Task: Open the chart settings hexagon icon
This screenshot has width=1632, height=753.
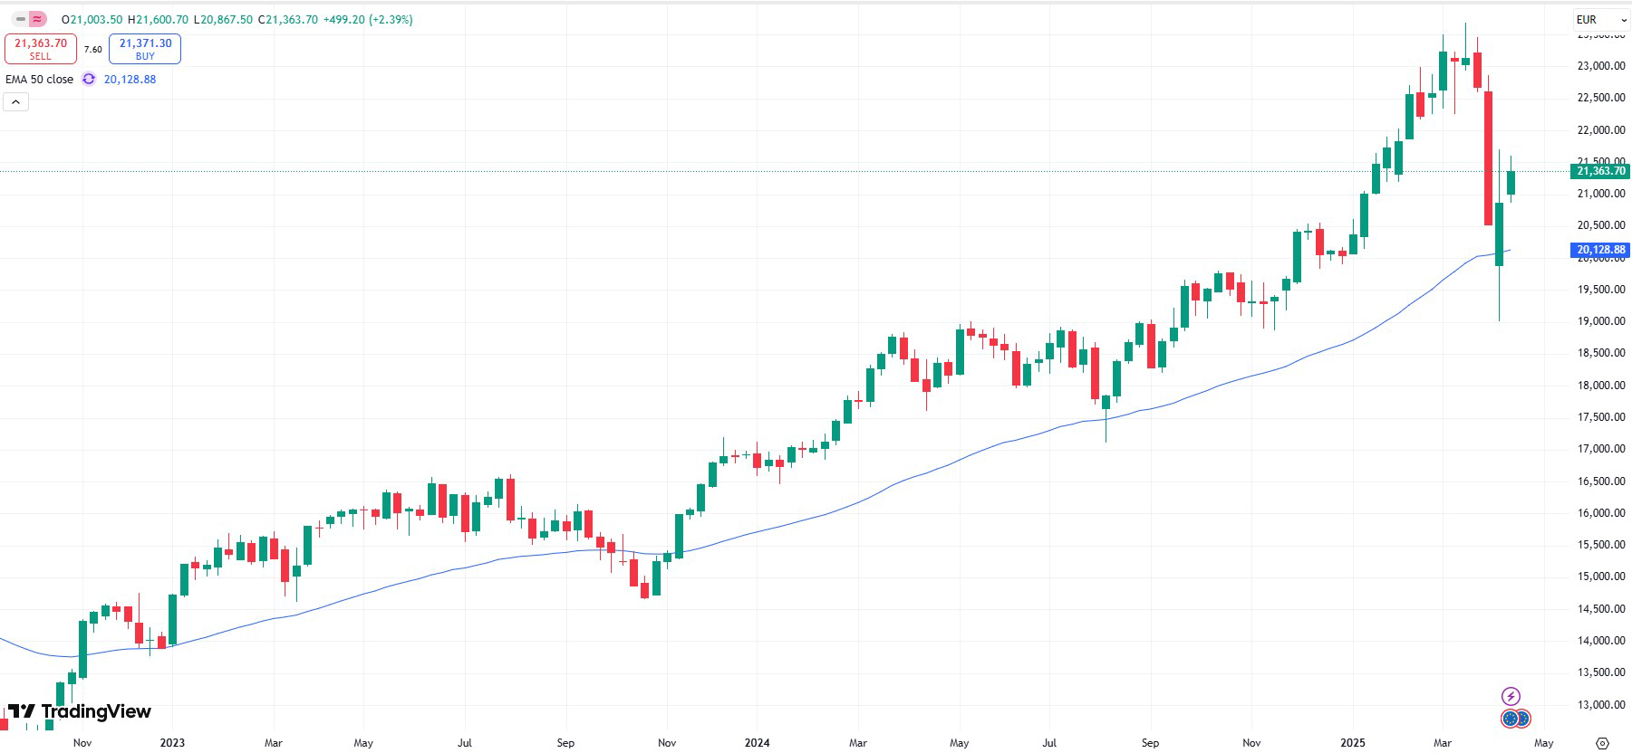Action: tap(1602, 743)
